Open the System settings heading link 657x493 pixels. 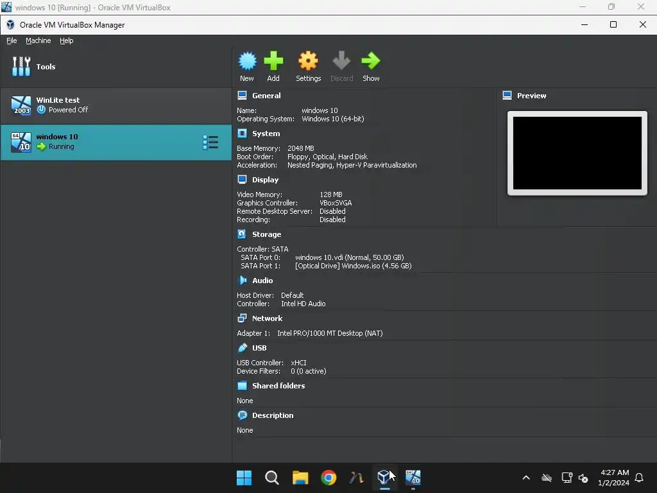click(266, 134)
